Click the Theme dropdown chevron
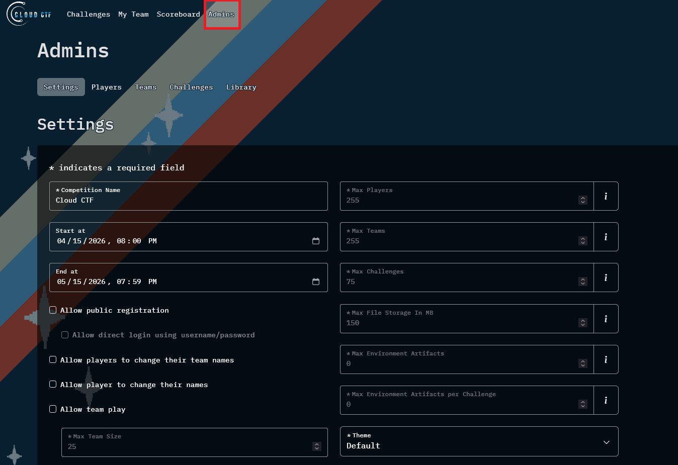The image size is (678, 465). [x=607, y=442]
